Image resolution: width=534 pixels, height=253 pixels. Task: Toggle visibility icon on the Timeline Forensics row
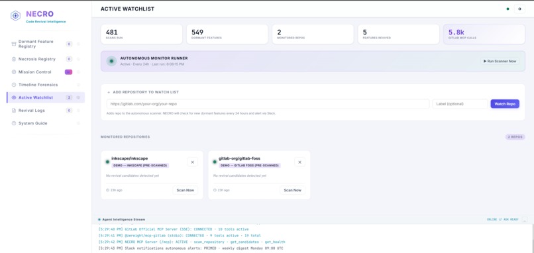click(x=78, y=85)
